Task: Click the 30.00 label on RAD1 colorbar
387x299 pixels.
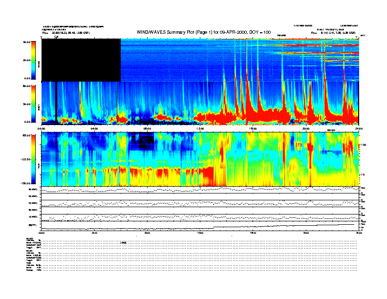Action: 27,104
